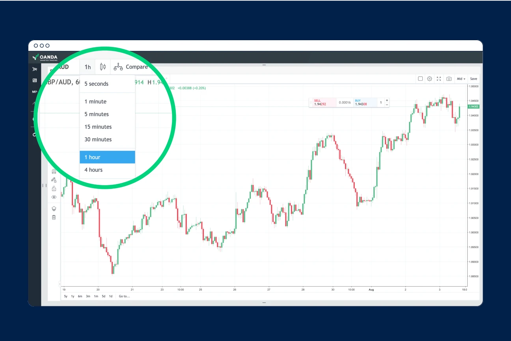The width and height of the screenshot is (511, 341).
Task: Click the left panel collapse handle
Action: click(44, 185)
